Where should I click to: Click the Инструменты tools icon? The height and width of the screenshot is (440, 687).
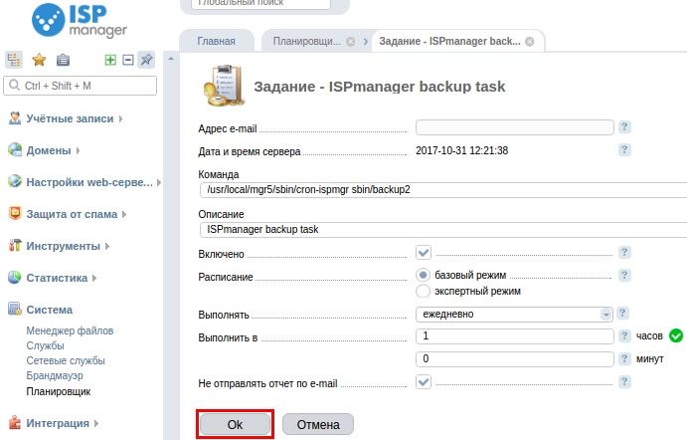click(15, 245)
